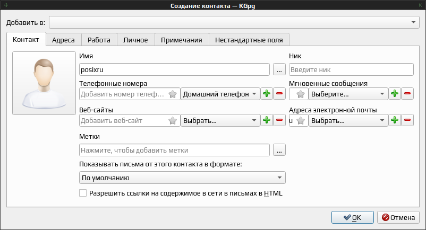Remove instant messaging entry with minus icon
This screenshot has height=230, width=426.
point(407,94)
